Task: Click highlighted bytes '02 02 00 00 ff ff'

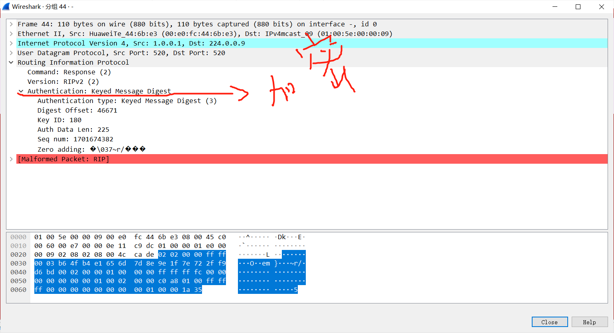Action: pyautogui.click(x=192, y=255)
